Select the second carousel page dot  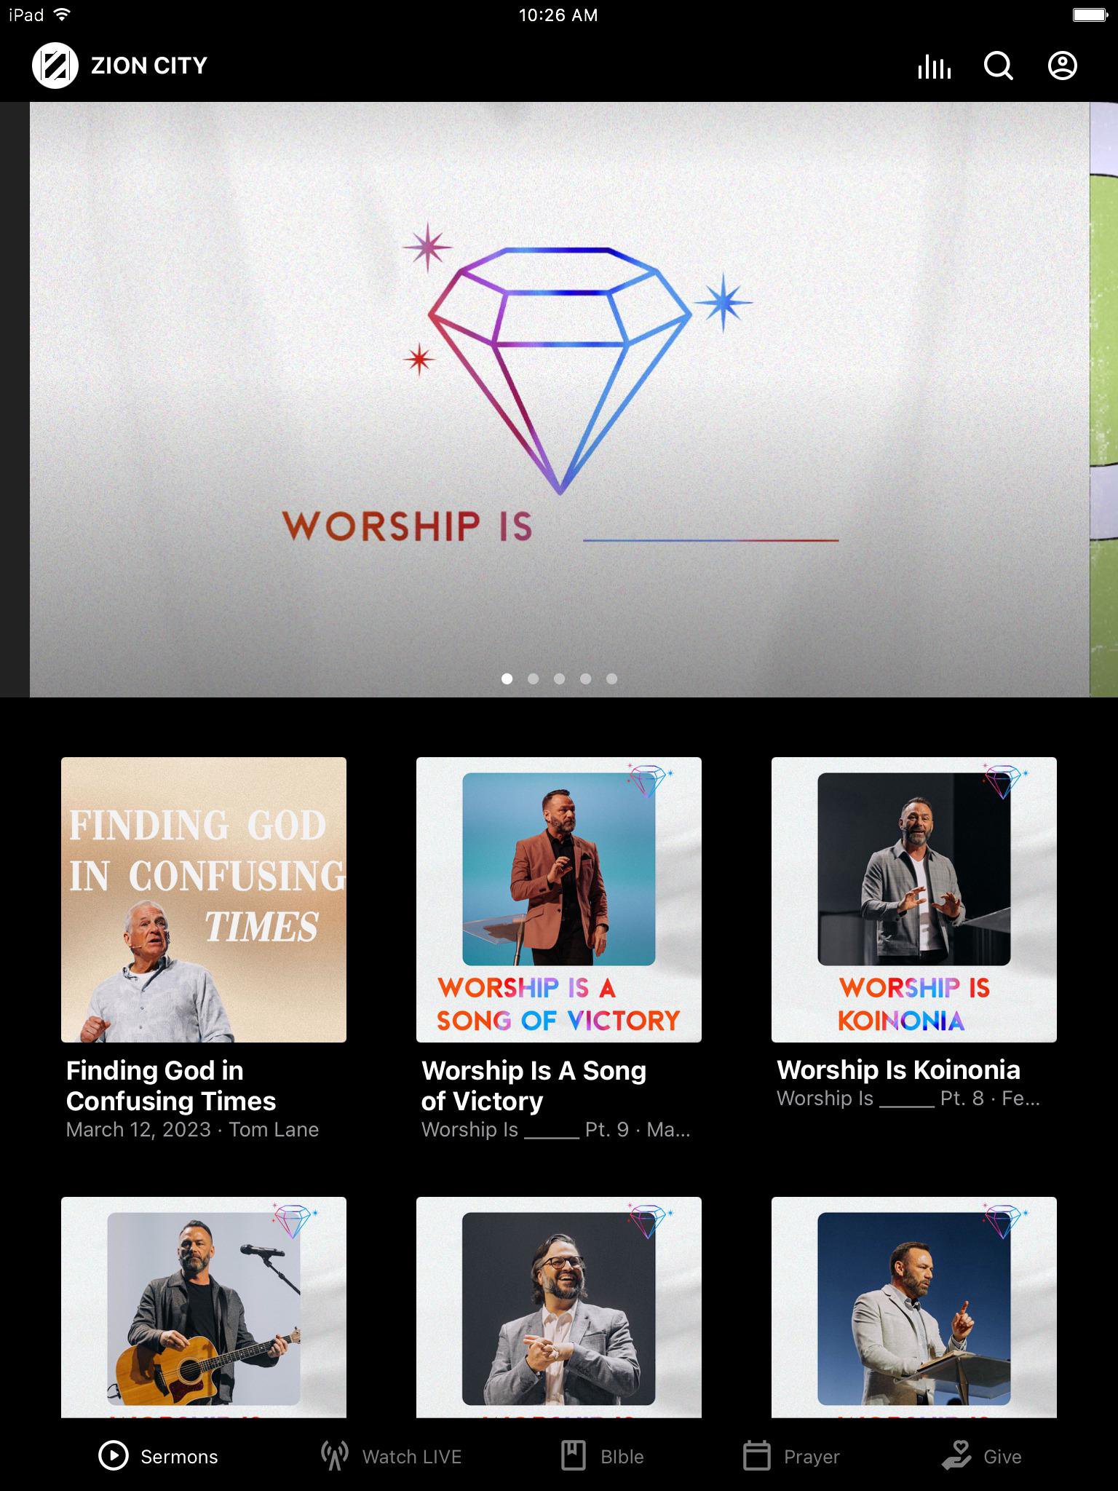pos(534,679)
